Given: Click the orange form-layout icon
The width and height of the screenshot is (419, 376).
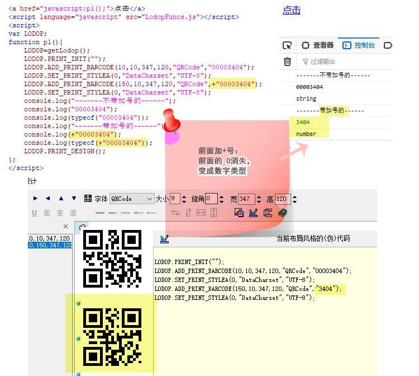Looking at the screenshot, I should tap(268, 213).
